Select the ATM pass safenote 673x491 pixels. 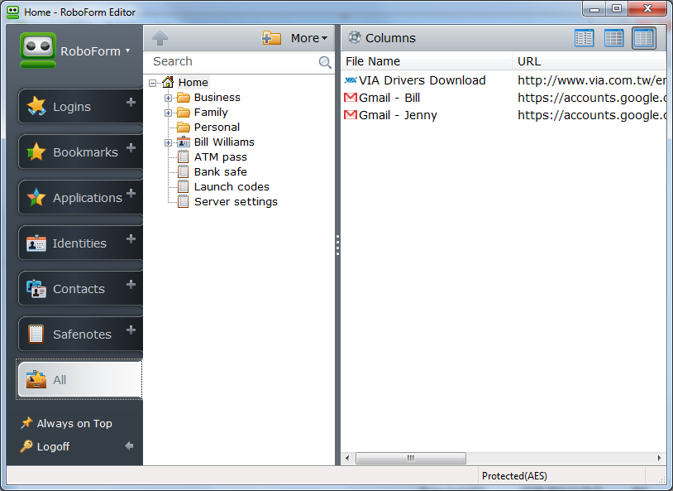[x=221, y=157]
